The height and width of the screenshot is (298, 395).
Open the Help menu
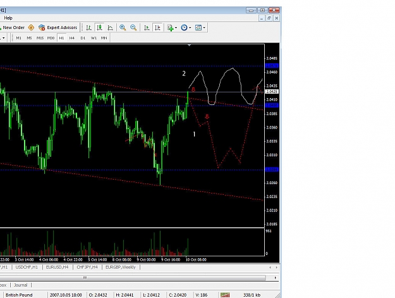(8, 18)
